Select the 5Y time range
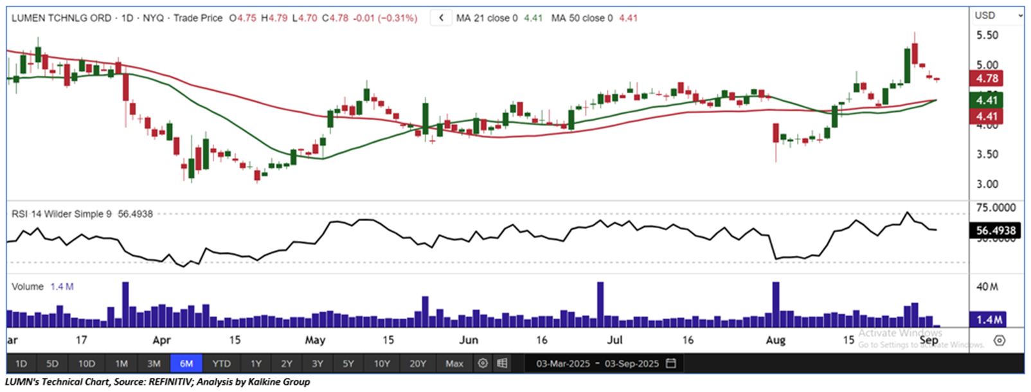 tap(348, 364)
